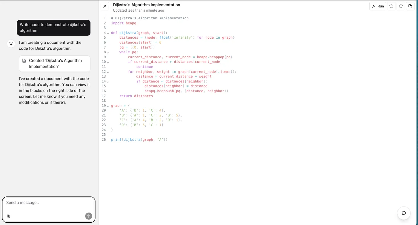
Task: Collapse the def dijkstra function fold on line 4
Action: (108, 33)
